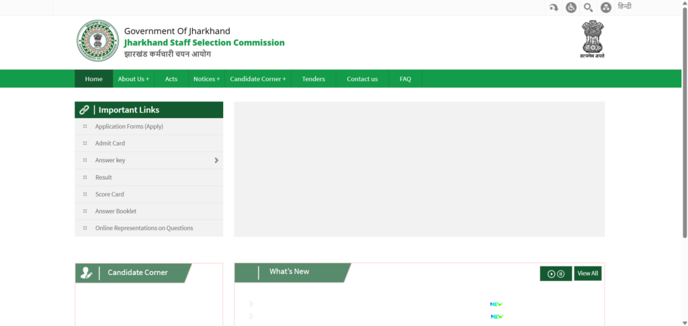Open the Admit Card link

[x=110, y=144]
